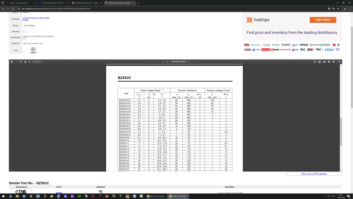
Task: Switch PDF to presentation mode
Action: (315, 61)
